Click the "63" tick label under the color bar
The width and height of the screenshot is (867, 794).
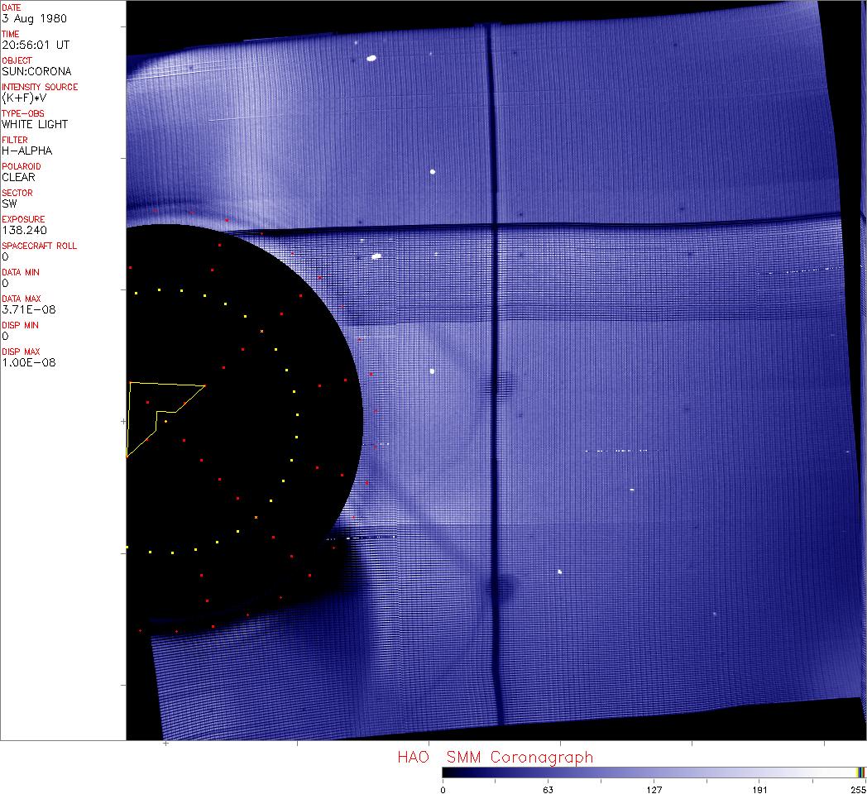click(x=547, y=789)
